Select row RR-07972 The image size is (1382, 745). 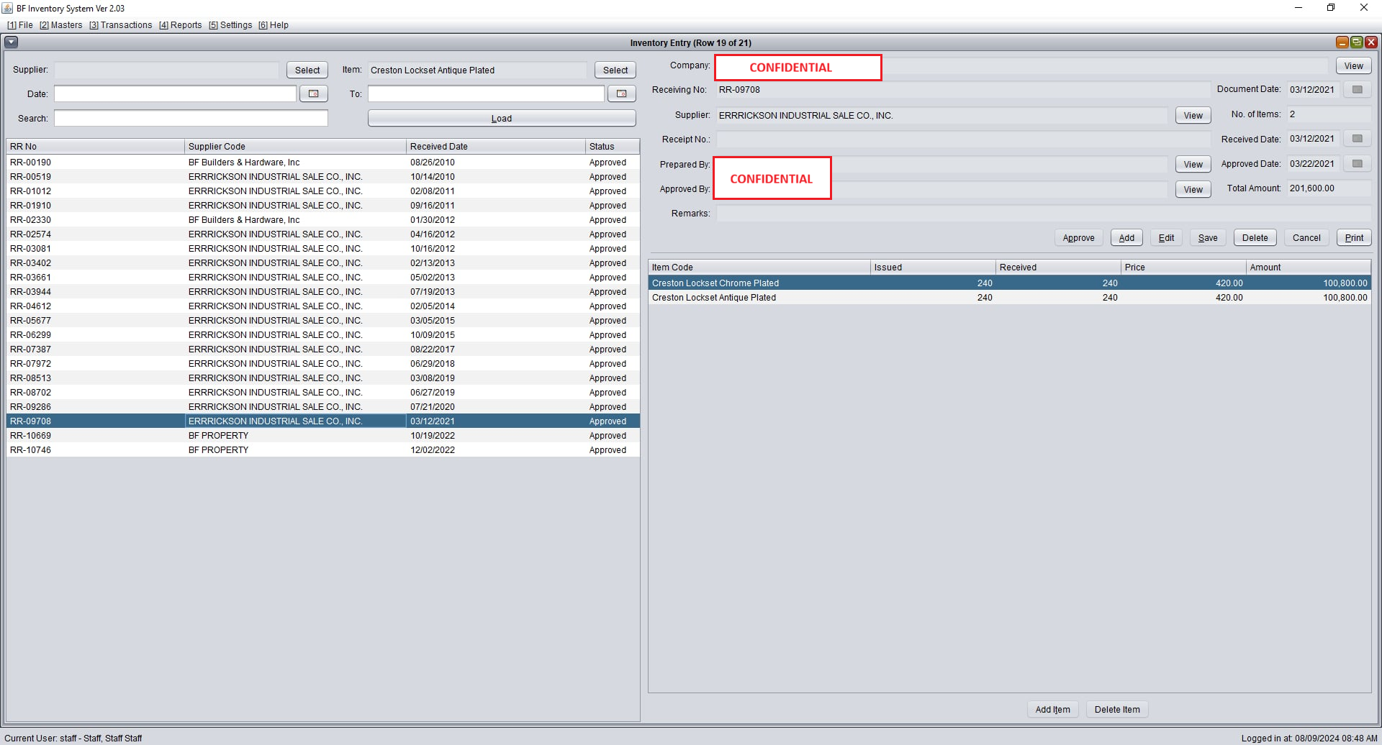(x=323, y=364)
